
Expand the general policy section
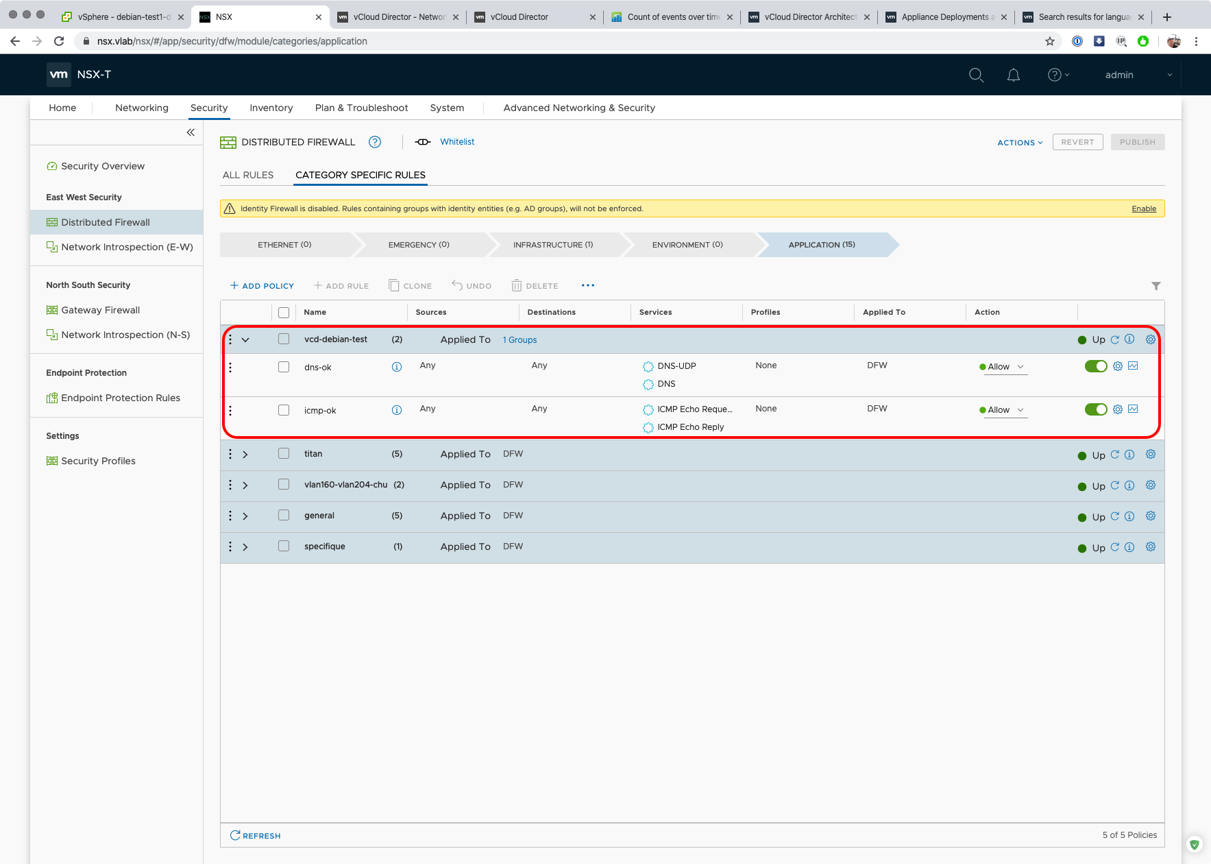click(x=245, y=516)
